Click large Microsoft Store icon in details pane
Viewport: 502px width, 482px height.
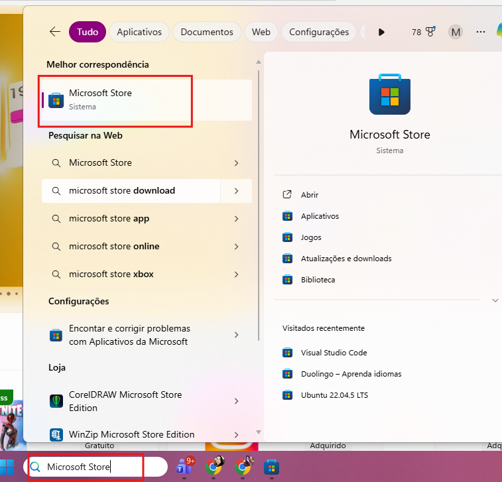[390, 94]
